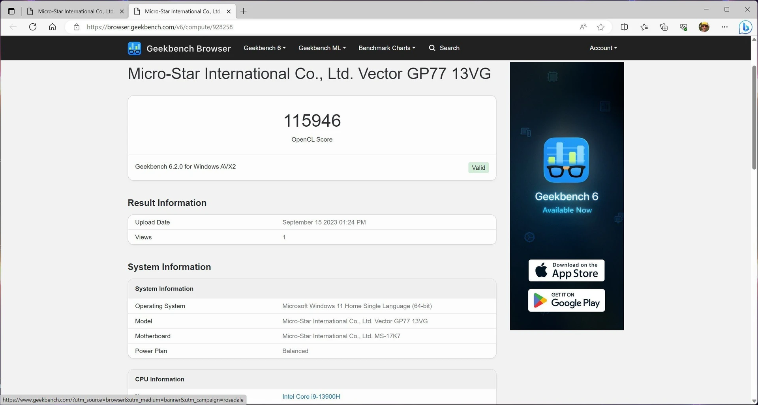Open the Favorites list icon
Viewport: 758px width, 405px height.
tap(644, 27)
